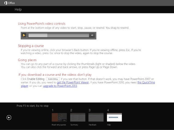Viewport: 174px width, 130px height.
Task: Open thumbnail 3 Feedback
Action: pos(96,117)
